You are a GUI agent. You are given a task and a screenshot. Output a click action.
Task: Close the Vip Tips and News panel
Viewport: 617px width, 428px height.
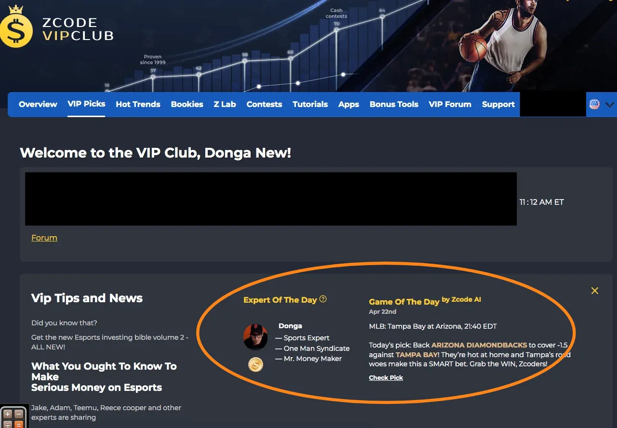[x=595, y=291]
